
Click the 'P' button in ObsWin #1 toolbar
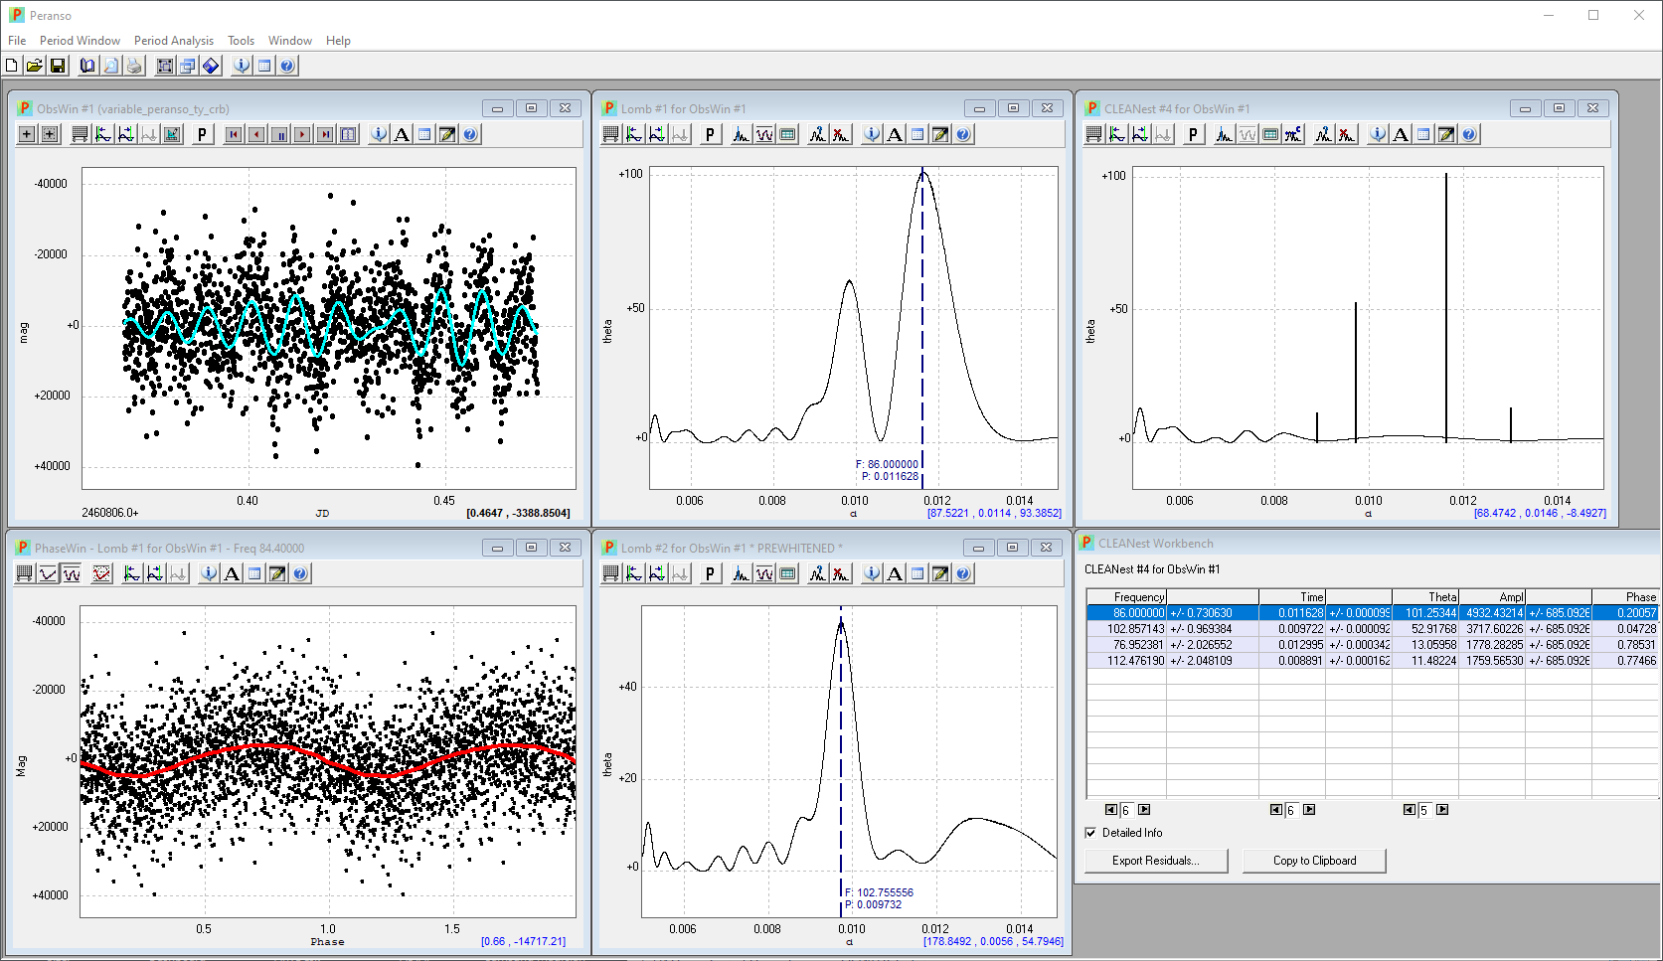point(203,134)
